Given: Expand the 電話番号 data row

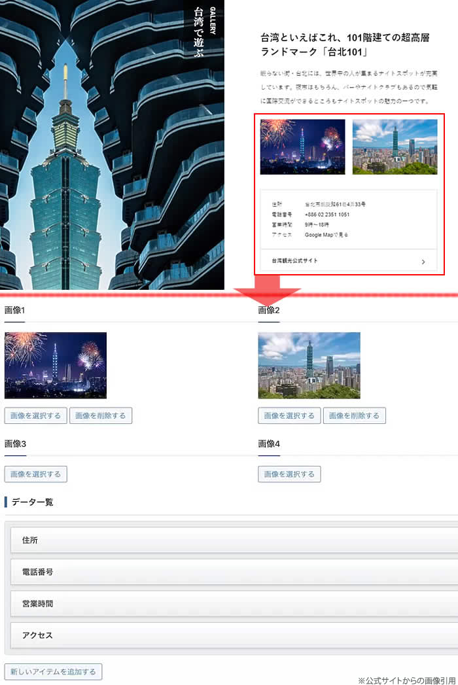Looking at the screenshot, I should click(234, 572).
